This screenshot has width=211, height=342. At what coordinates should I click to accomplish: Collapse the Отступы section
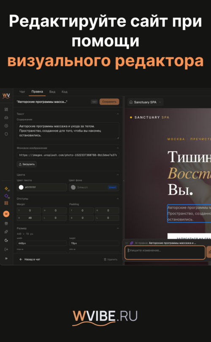click(118, 199)
